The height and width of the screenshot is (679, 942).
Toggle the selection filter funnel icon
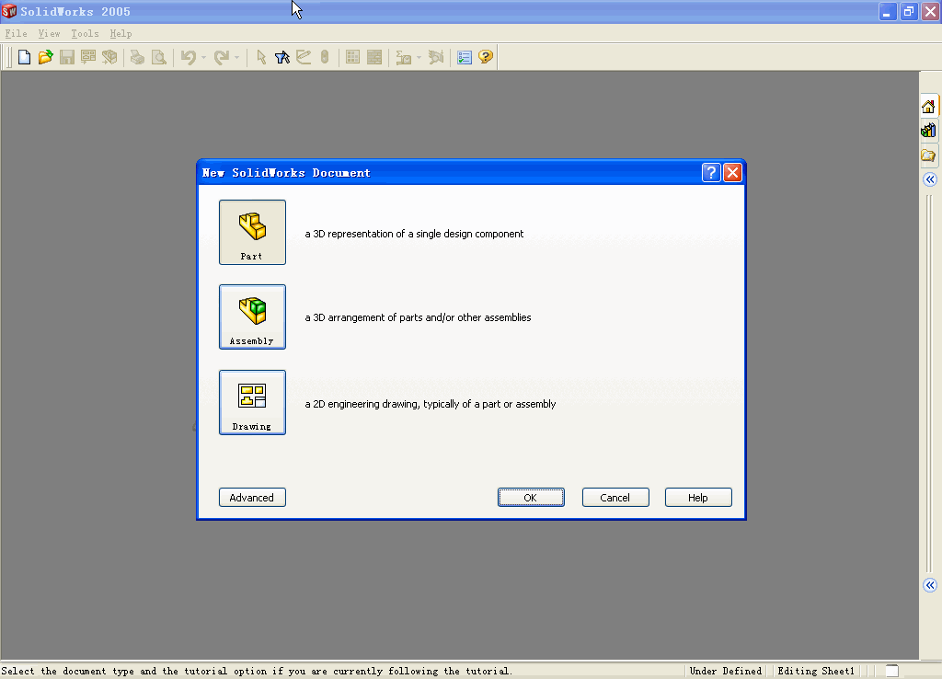282,57
